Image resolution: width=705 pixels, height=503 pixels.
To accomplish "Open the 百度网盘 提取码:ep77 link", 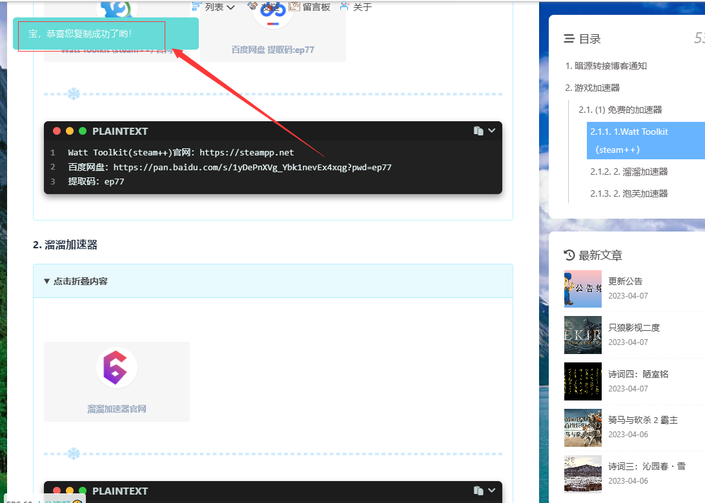I will [272, 50].
